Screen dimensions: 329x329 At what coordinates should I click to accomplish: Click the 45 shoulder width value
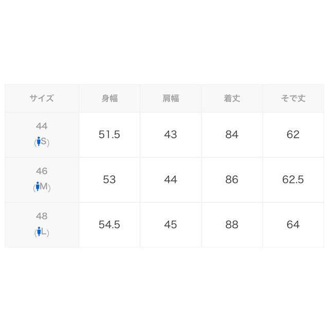point(171,225)
